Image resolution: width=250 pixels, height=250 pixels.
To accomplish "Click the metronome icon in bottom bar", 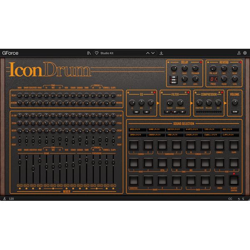I will coord(5,199).
